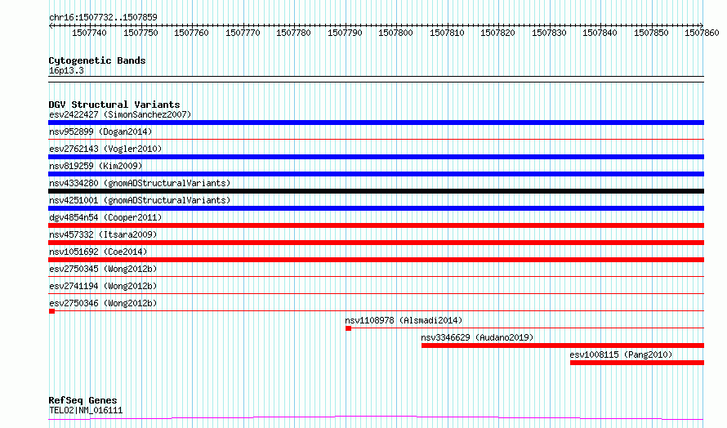Select the nsv952899 (Dogan2014) variant label
727x428 pixels.
tap(100, 132)
